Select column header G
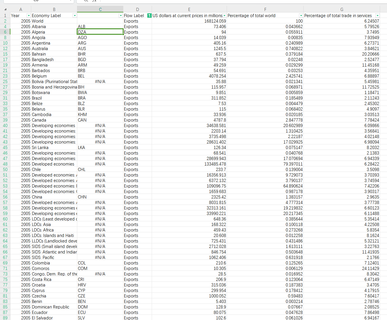 (x=342, y=9)
